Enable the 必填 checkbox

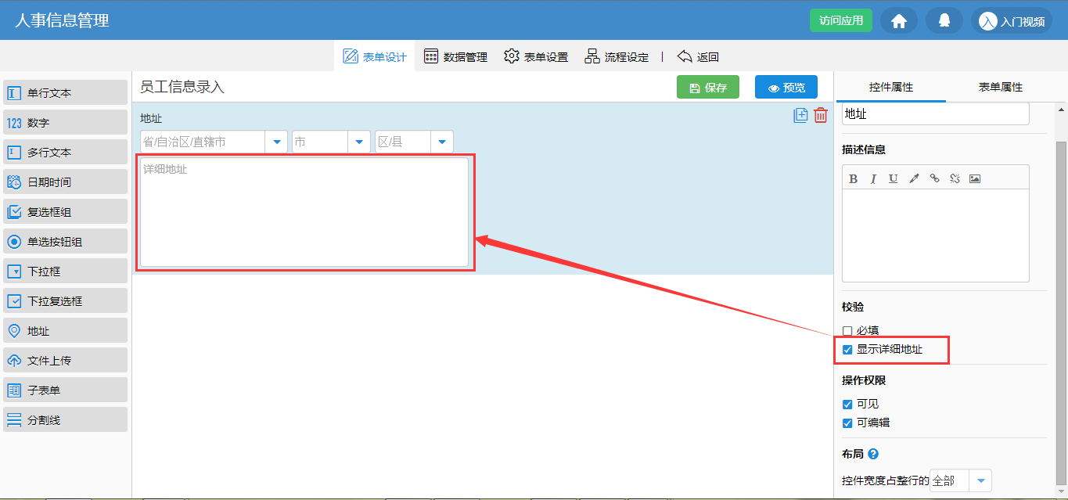[x=847, y=331]
